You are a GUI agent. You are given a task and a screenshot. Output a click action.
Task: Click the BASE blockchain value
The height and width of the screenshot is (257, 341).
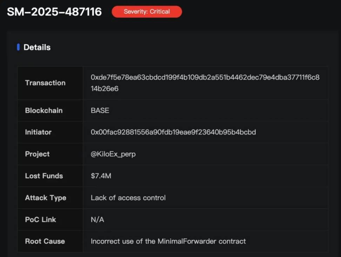100,111
